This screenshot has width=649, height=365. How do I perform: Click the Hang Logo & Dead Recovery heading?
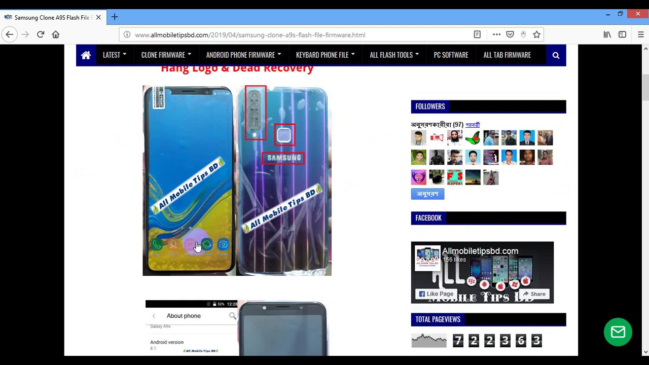(x=237, y=68)
